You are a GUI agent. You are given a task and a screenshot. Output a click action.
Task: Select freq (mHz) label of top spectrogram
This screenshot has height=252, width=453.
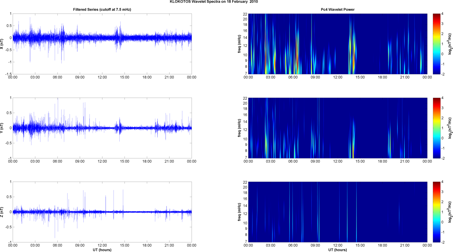point(239,44)
